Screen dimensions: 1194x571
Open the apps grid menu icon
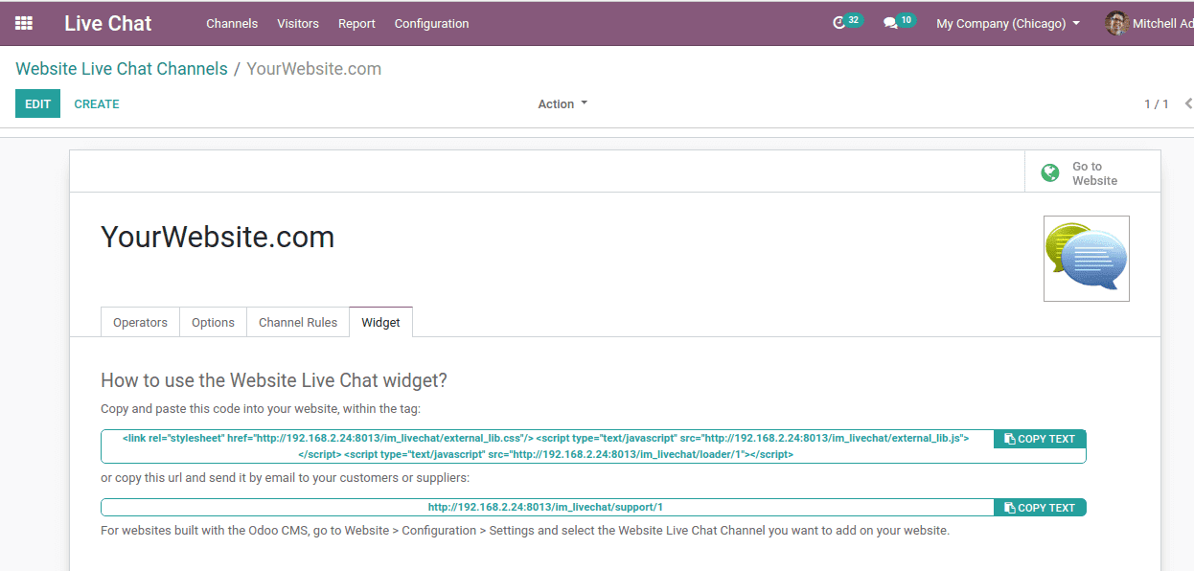pyautogui.click(x=24, y=23)
